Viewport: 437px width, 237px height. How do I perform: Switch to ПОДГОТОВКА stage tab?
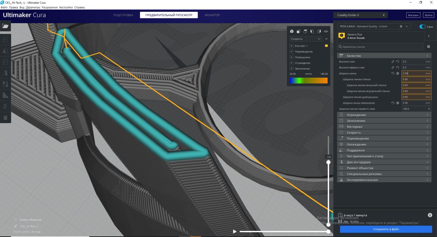point(123,15)
